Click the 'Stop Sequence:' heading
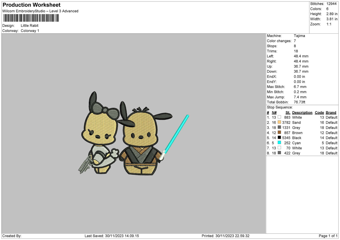This screenshot has height=240, width=340. 280,107
